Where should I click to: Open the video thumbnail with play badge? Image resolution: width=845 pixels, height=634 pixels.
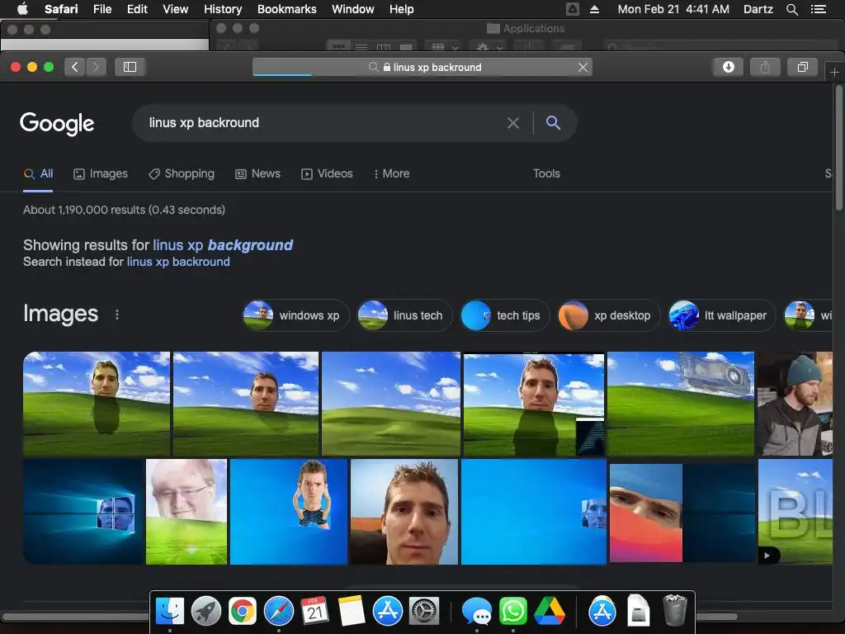pyautogui.click(x=795, y=512)
